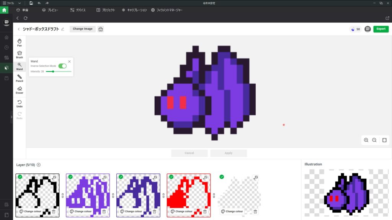This screenshot has height=220, width=392.
Task: Click the green Export button
Action: (381, 29)
